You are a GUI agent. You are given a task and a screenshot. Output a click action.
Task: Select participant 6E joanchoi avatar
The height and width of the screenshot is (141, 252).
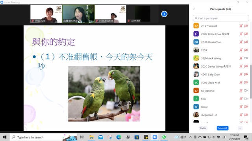[196, 90]
